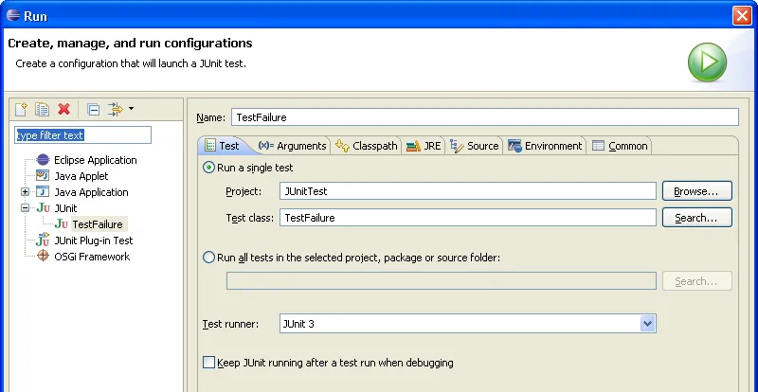Click the green Run arrow graphic
The width and height of the screenshot is (758, 392).
coord(707,62)
